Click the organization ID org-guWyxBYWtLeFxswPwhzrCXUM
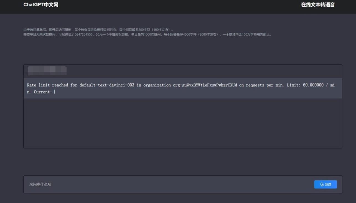The height and width of the screenshot is (203, 356). click(x=205, y=85)
